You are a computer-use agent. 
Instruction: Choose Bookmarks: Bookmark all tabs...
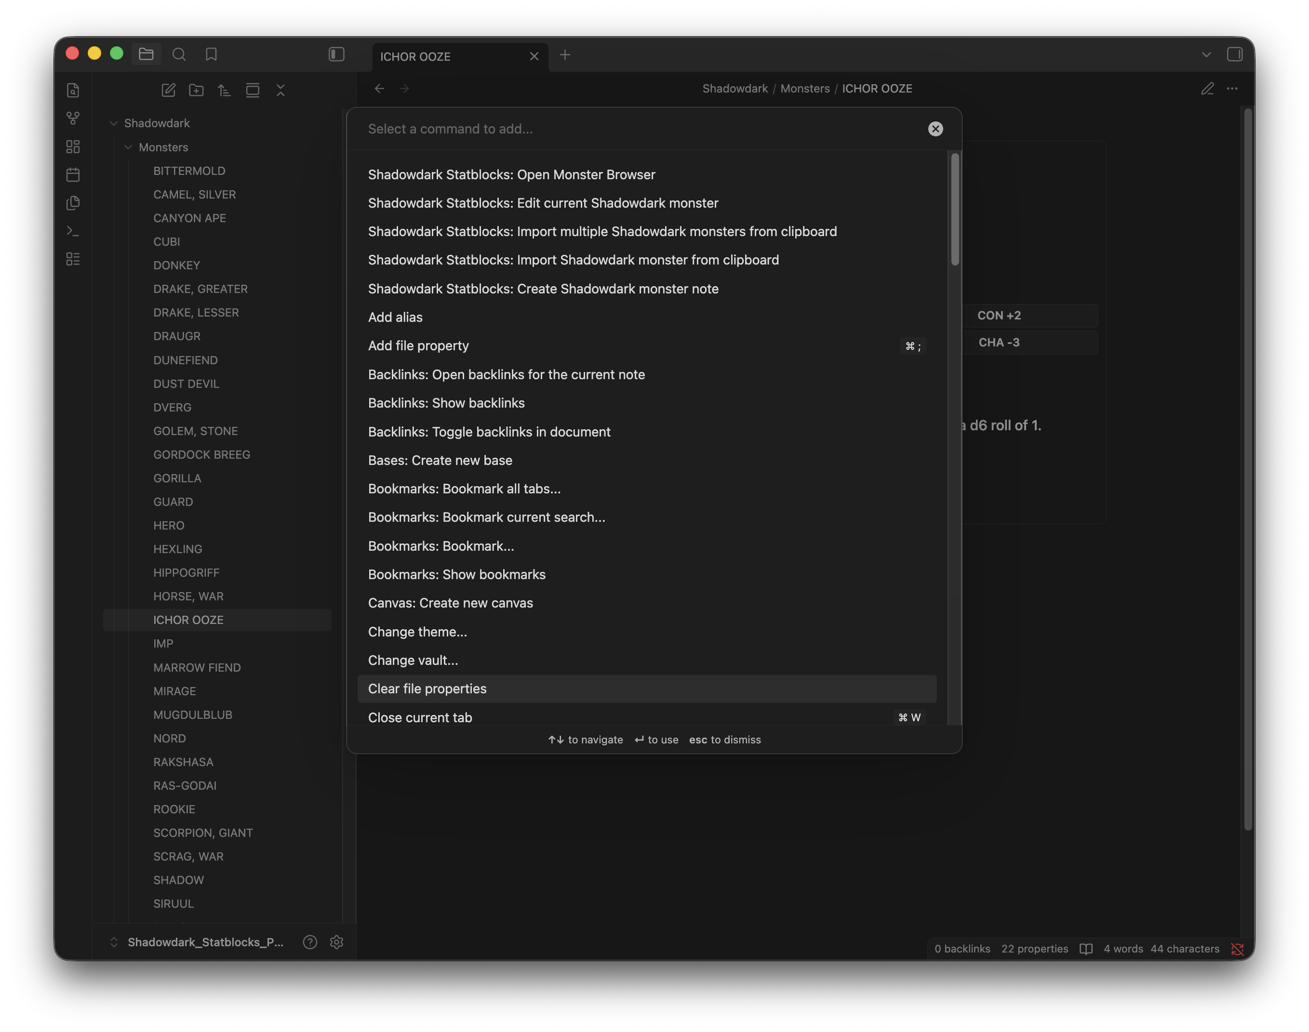[647, 489]
